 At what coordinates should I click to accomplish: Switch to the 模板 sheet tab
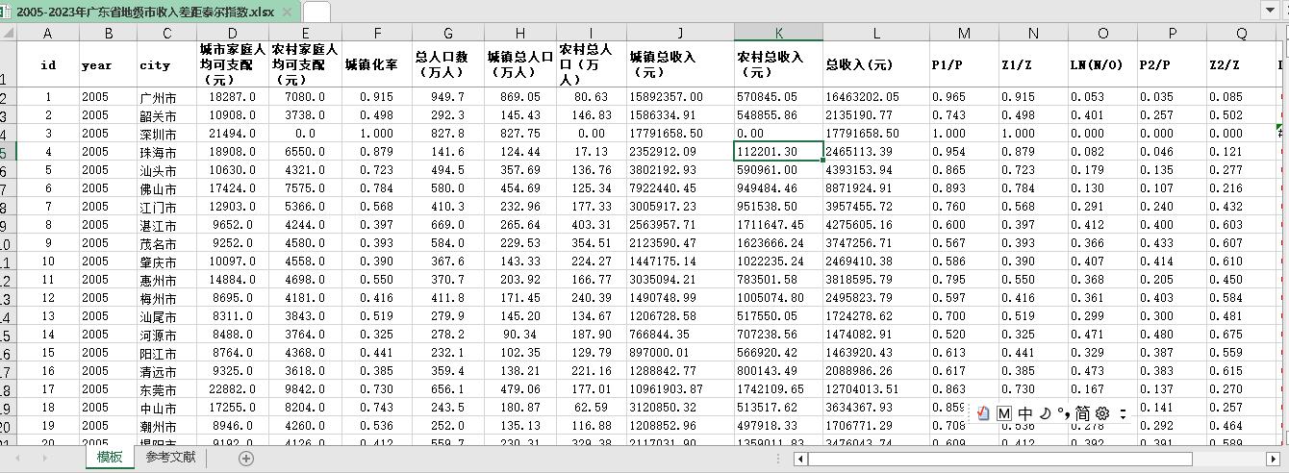pos(110,458)
